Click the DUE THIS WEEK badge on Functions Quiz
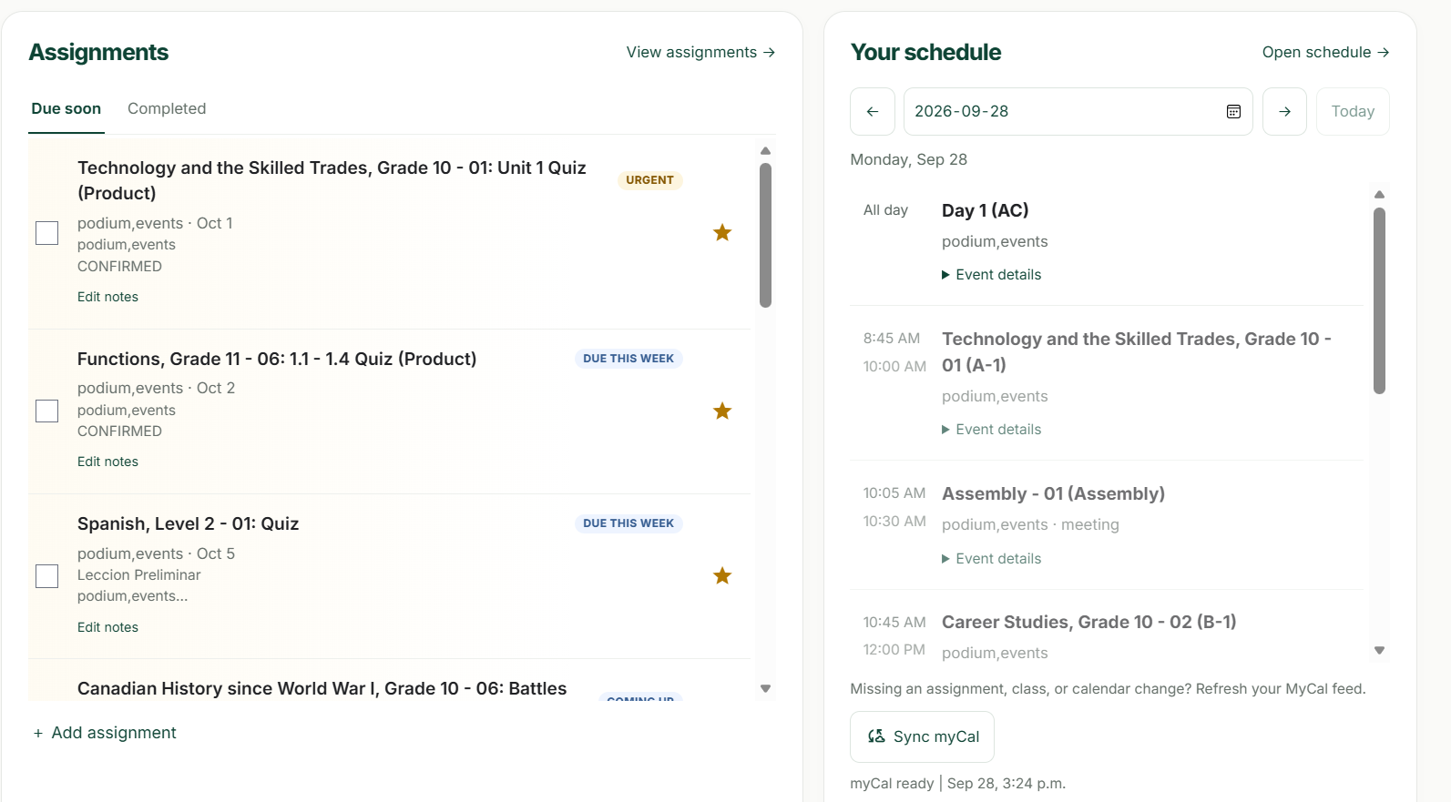1451x802 pixels. pyautogui.click(x=628, y=359)
